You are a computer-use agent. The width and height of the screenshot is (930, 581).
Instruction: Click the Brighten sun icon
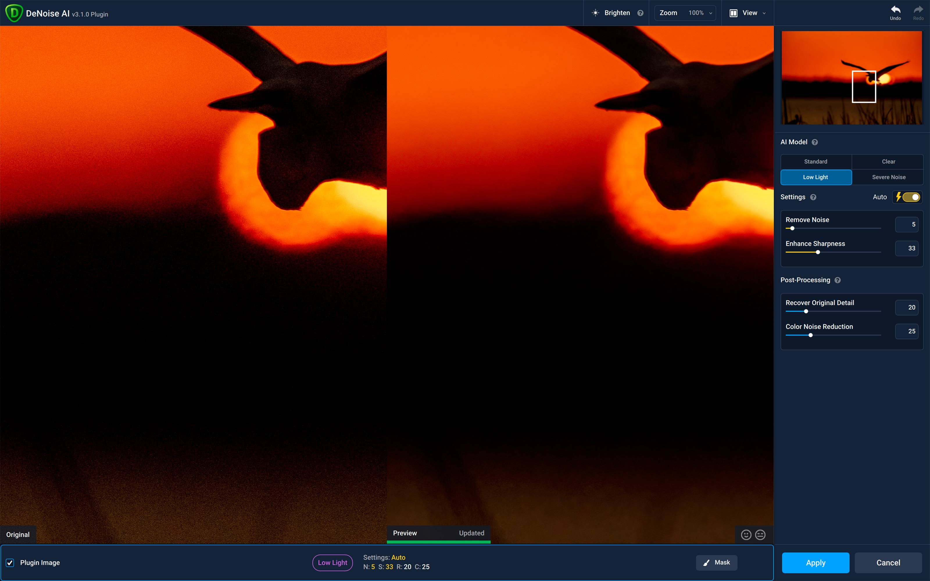click(595, 13)
